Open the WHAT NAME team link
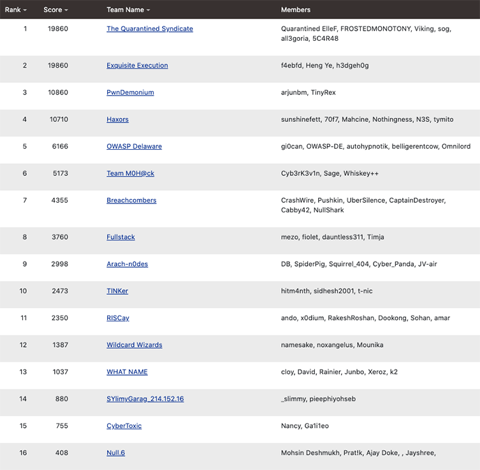 (x=127, y=371)
